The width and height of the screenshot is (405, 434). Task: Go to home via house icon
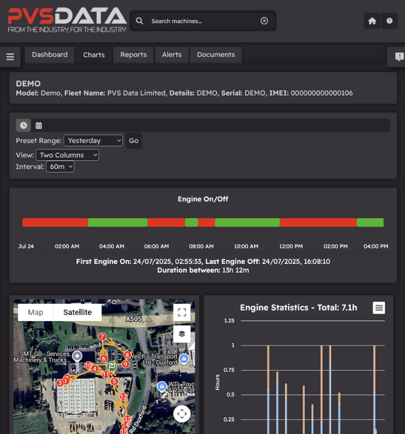(x=372, y=21)
